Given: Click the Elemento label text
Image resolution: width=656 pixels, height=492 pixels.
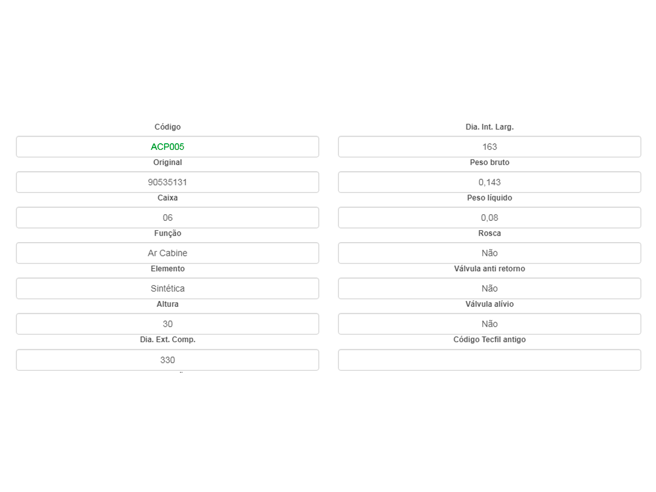Looking at the screenshot, I should pos(167,268).
